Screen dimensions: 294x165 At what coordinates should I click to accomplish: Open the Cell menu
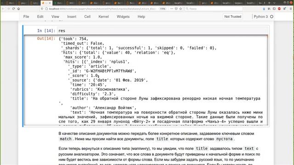click(x=87, y=16)
